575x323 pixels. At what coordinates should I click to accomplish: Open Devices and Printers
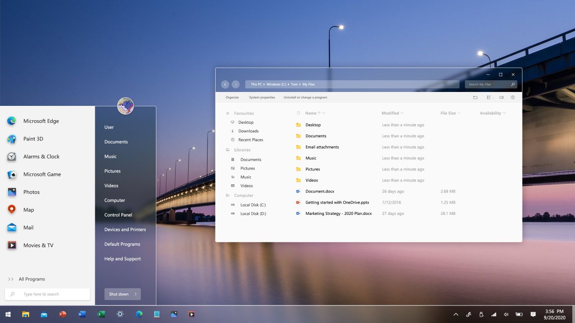pos(125,229)
